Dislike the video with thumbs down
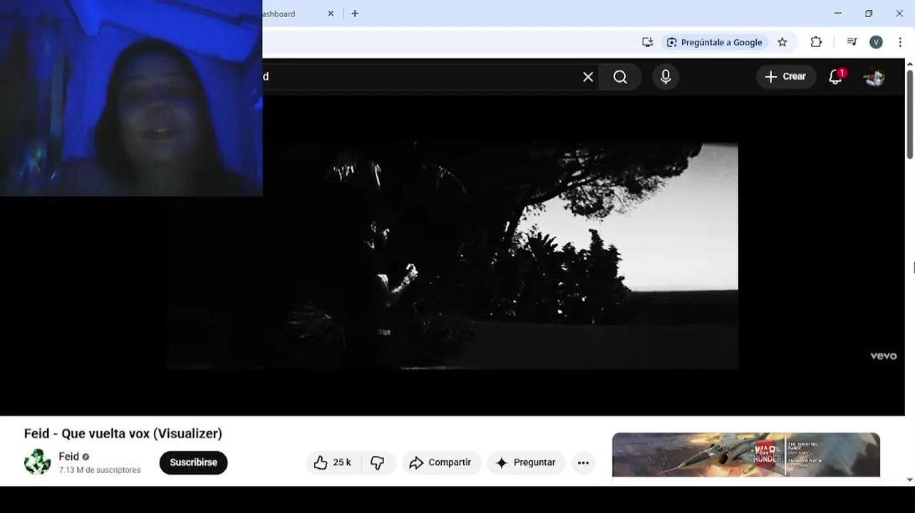 coord(377,462)
